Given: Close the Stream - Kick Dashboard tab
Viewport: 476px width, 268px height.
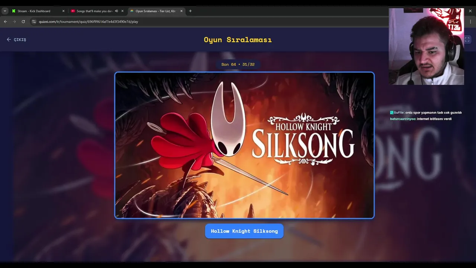Looking at the screenshot, I should coord(63,11).
